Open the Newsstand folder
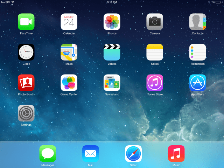The width and height of the screenshot is (224, 168). coord(112,83)
